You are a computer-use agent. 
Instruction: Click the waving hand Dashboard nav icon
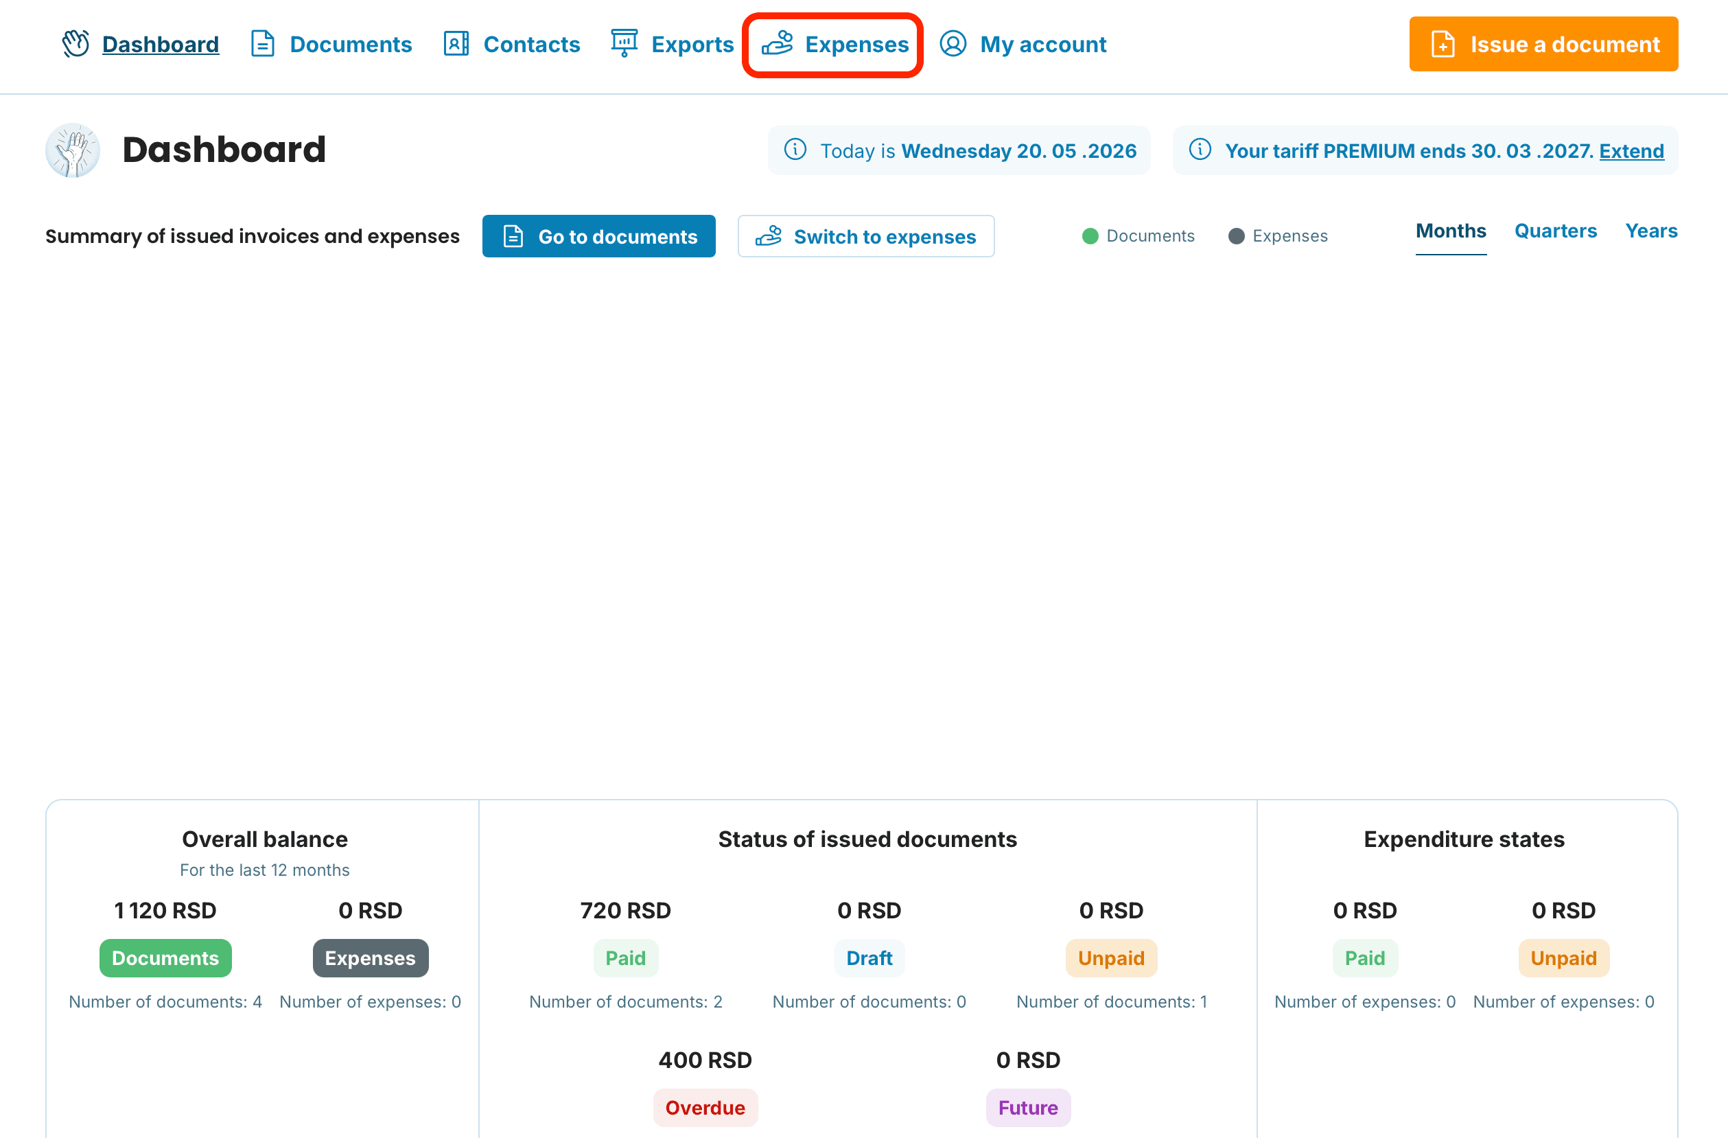click(x=75, y=43)
